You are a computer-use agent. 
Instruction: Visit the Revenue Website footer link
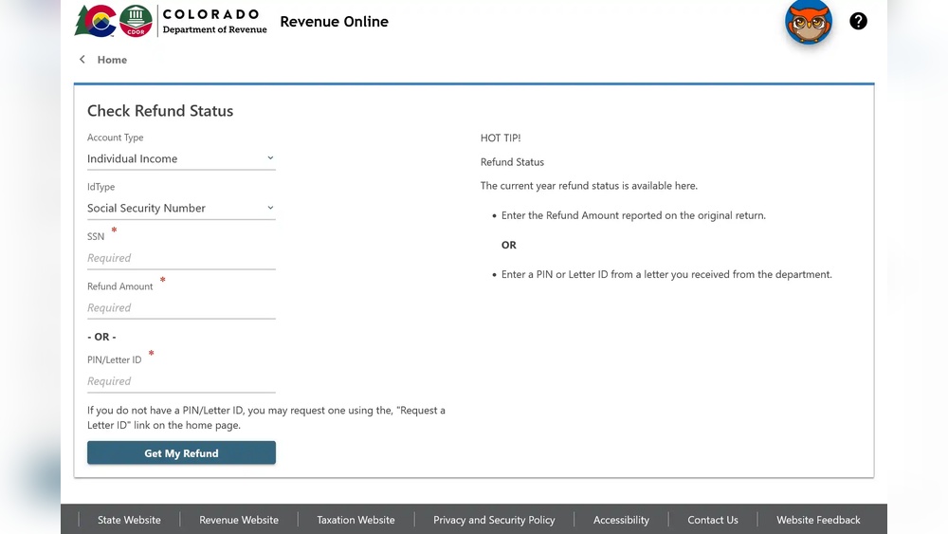[x=239, y=520]
